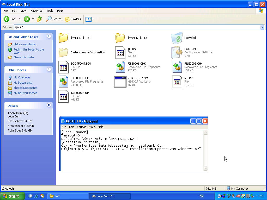Screen dimensions: 267x200
Task: Click the ATI tray icon
Action: click(x=238, y=196)
